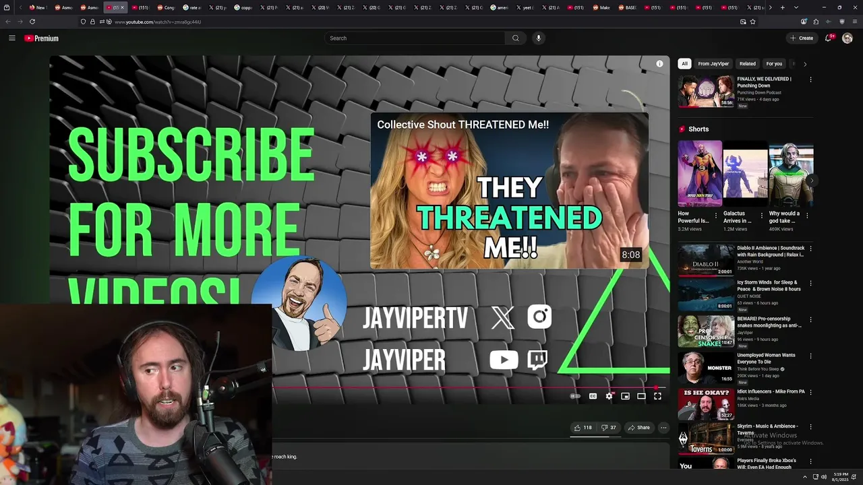This screenshot has width=863, height=485.
Task: Enable the miniplayer
Action: pos(625,396)
